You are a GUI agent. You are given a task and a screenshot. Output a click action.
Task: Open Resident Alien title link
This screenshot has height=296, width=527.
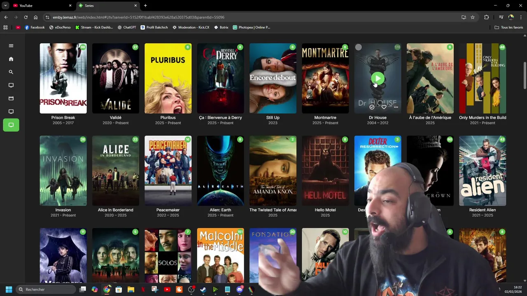[483, 210]
